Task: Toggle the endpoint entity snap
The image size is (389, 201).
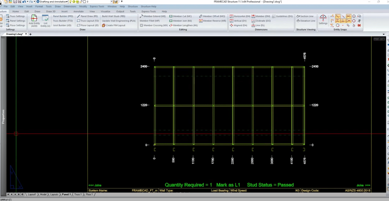Action: (x=337, y=16)
